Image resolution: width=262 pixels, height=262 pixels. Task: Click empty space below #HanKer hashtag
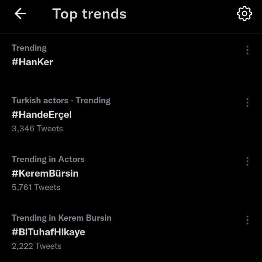116,77
